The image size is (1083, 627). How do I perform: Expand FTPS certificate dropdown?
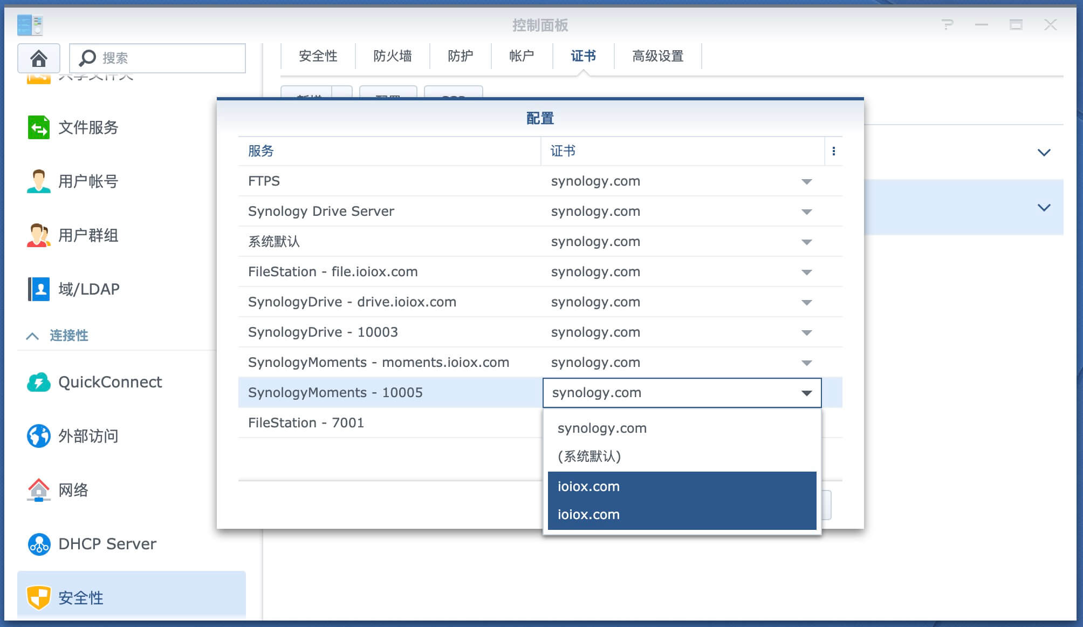pyautogui.click(x=806, y=181)
